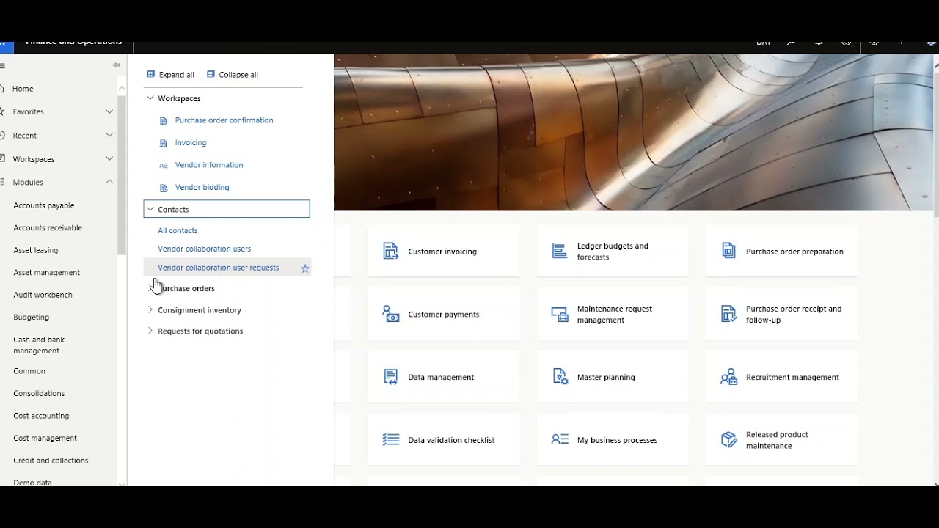
Task: Click the Customer payments tile icon
Action: pyautogui.click(x=390, y=314)
